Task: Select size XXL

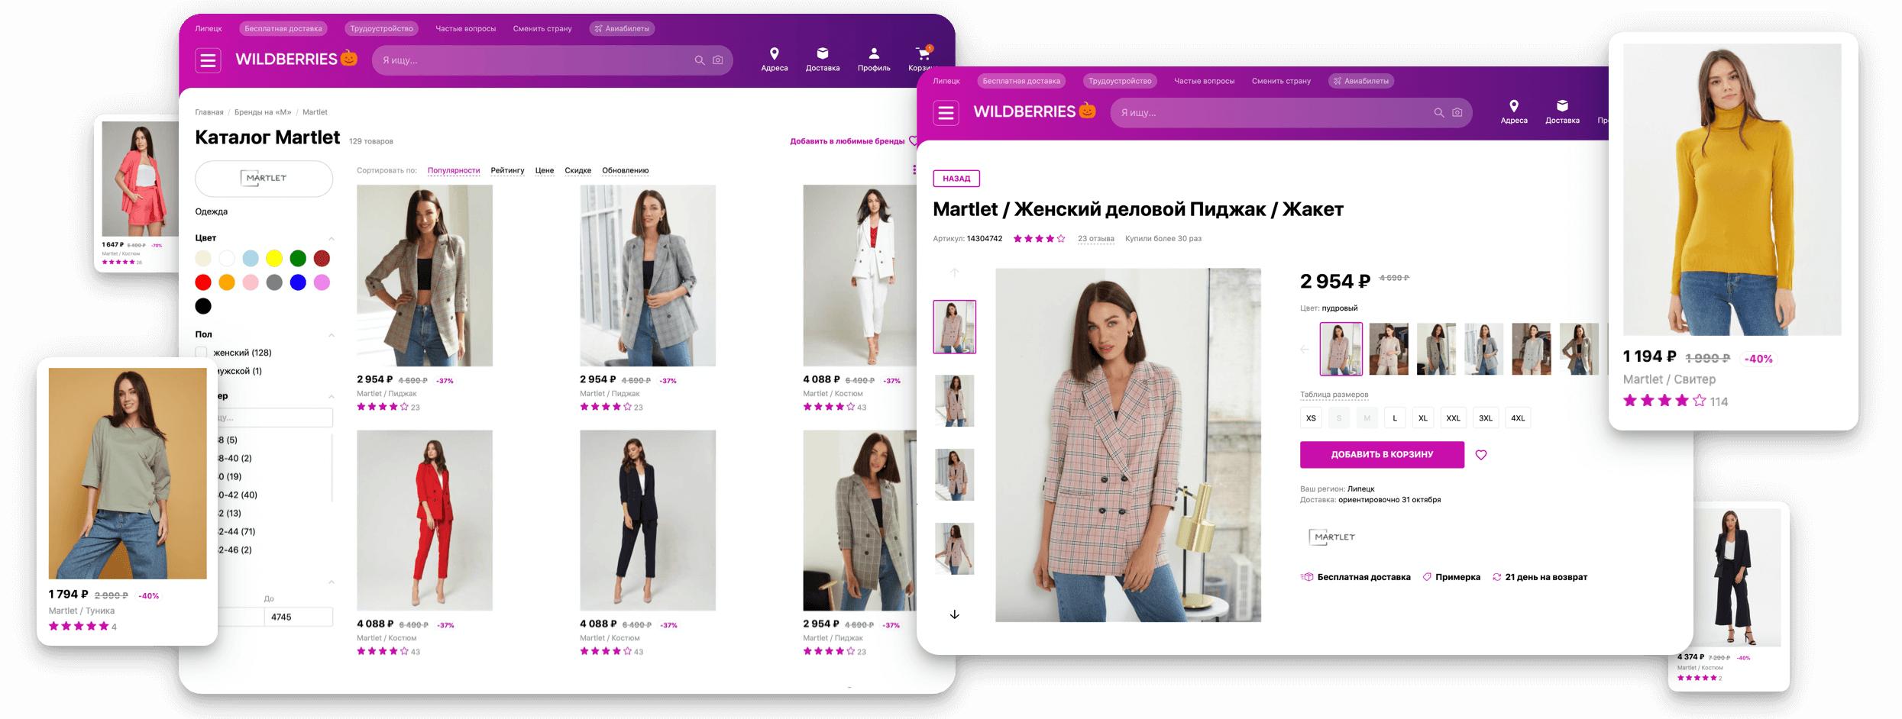Action: pos(1453,418)
